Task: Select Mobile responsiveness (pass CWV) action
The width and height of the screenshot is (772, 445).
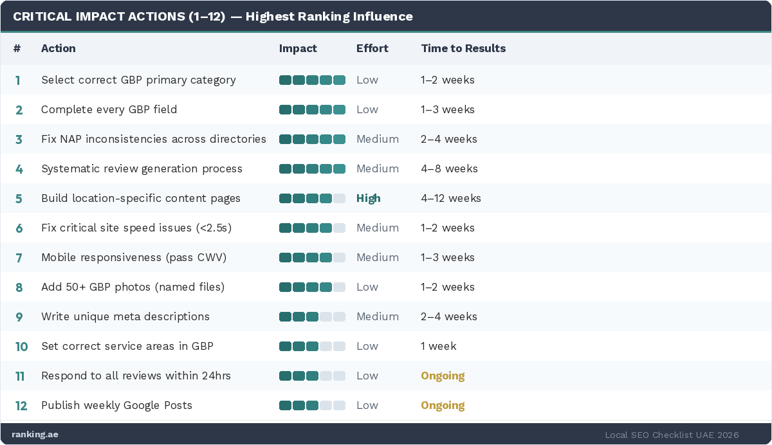Action: click(134, 258)
